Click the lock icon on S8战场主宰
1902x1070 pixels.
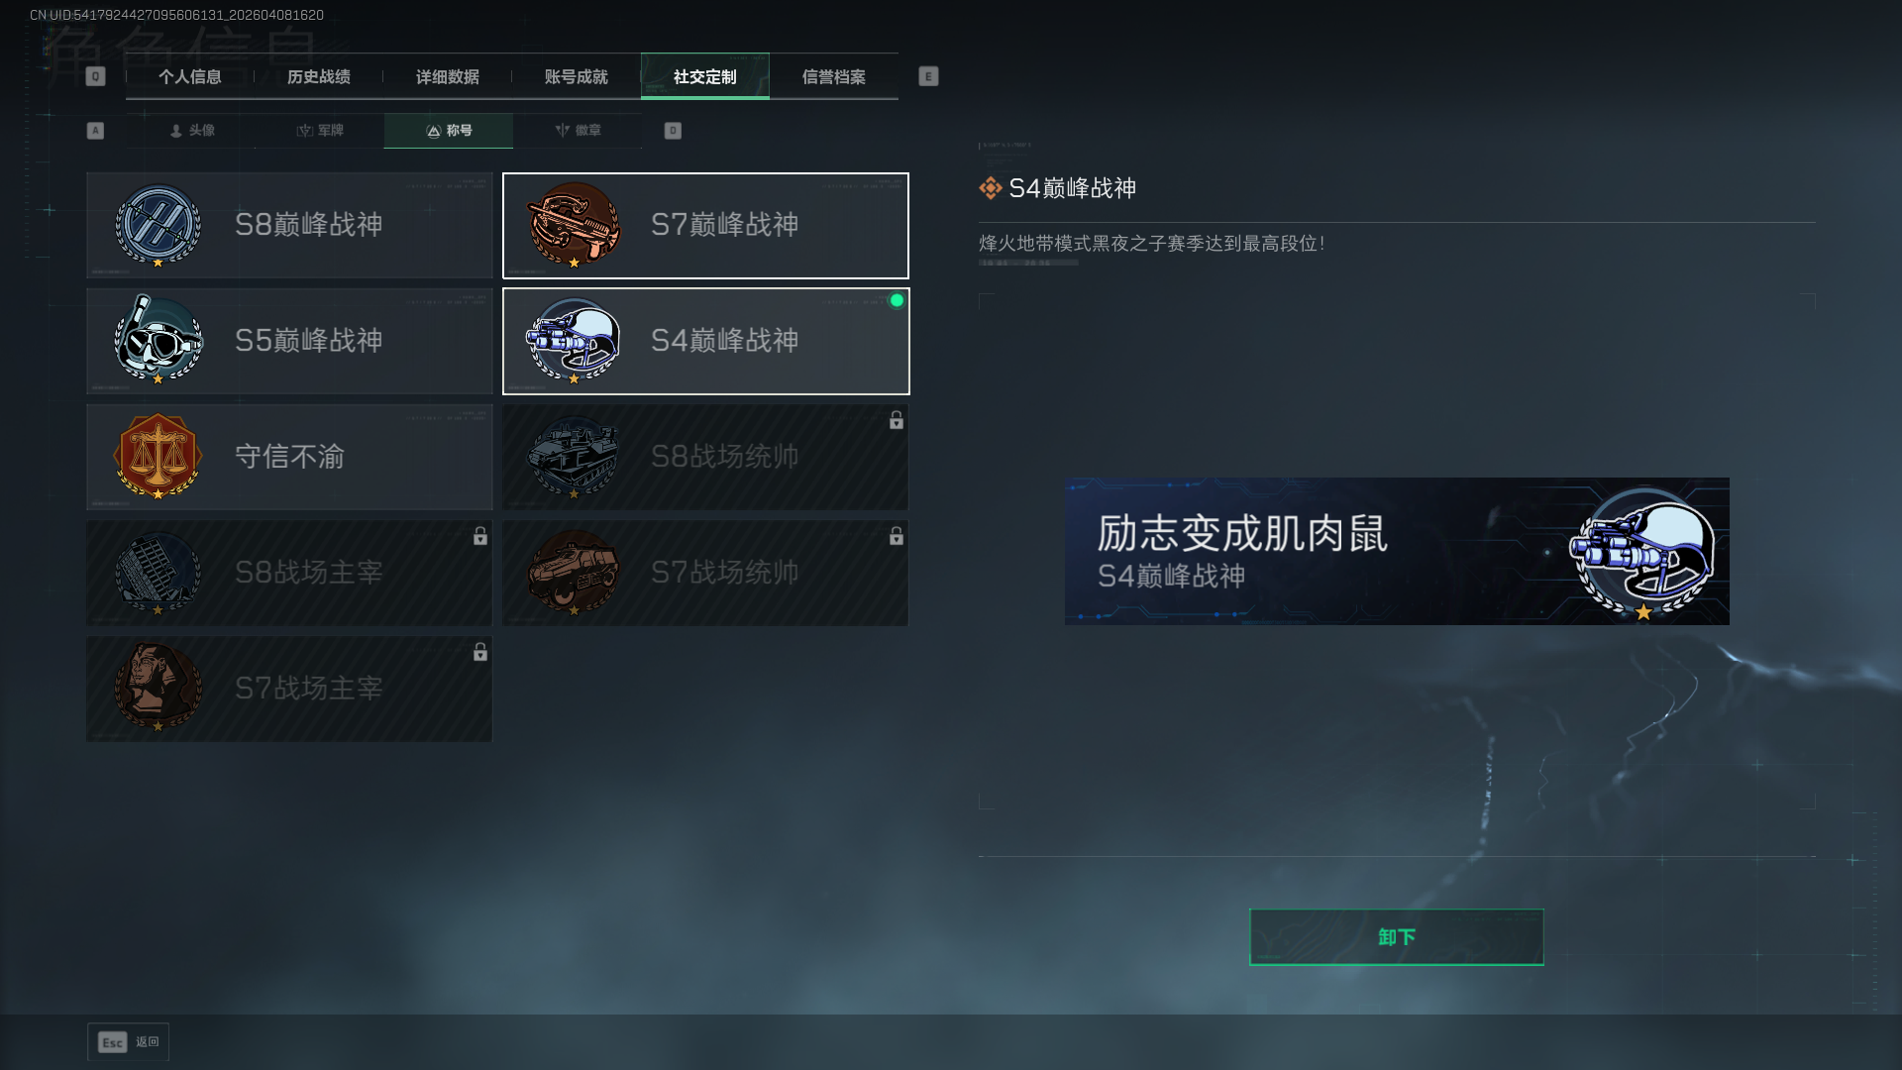(x=479, y=536)
